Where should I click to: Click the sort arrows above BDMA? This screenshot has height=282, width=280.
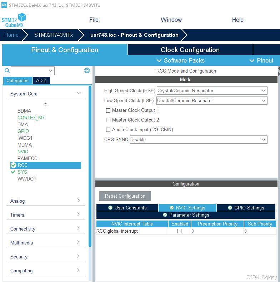45,104
